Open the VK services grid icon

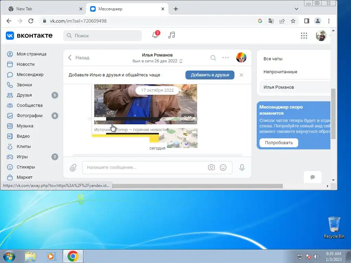pos(304,36)
